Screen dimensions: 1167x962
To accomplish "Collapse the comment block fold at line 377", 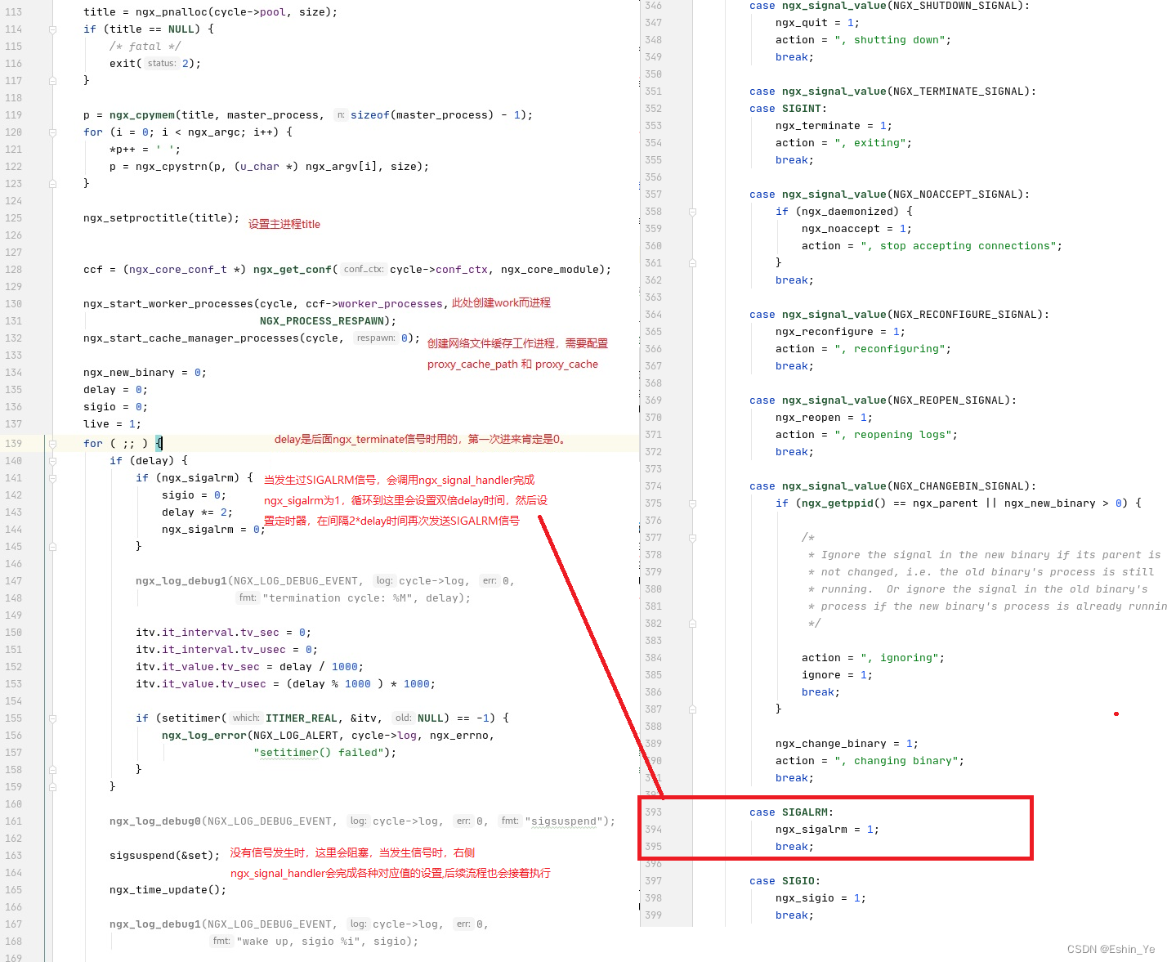I will (x=692, y=538).
